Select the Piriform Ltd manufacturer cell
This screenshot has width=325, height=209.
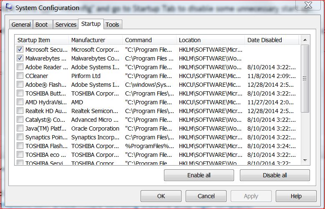point(86,76)
